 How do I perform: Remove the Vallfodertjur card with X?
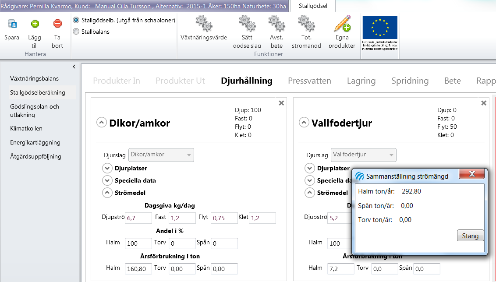point(484,103)
